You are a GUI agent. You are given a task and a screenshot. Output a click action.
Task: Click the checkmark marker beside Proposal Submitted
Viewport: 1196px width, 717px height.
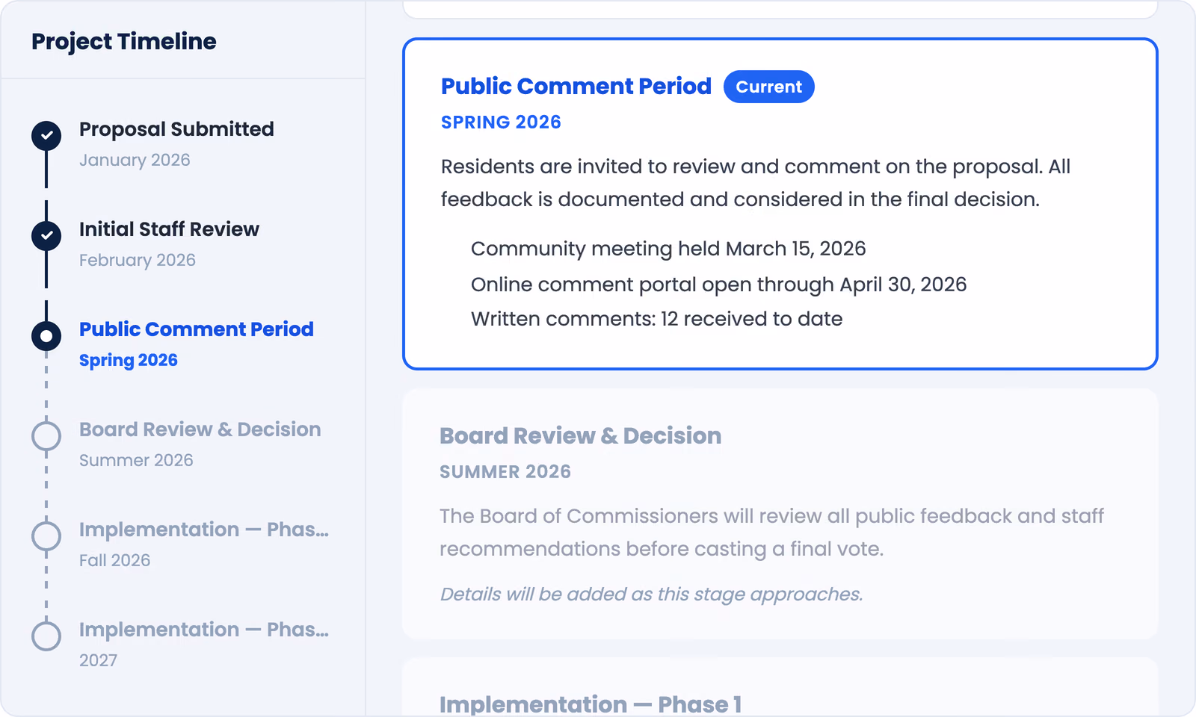[x=46, y=136]
